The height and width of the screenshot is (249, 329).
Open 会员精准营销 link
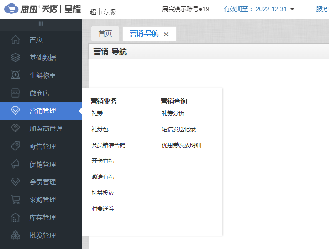[x=108, y=145]
